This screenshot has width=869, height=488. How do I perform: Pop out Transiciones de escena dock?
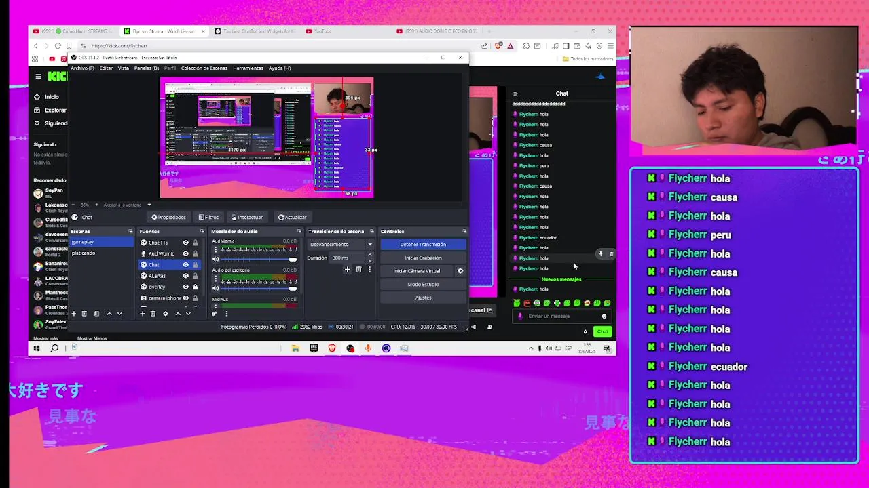[371, 232]
